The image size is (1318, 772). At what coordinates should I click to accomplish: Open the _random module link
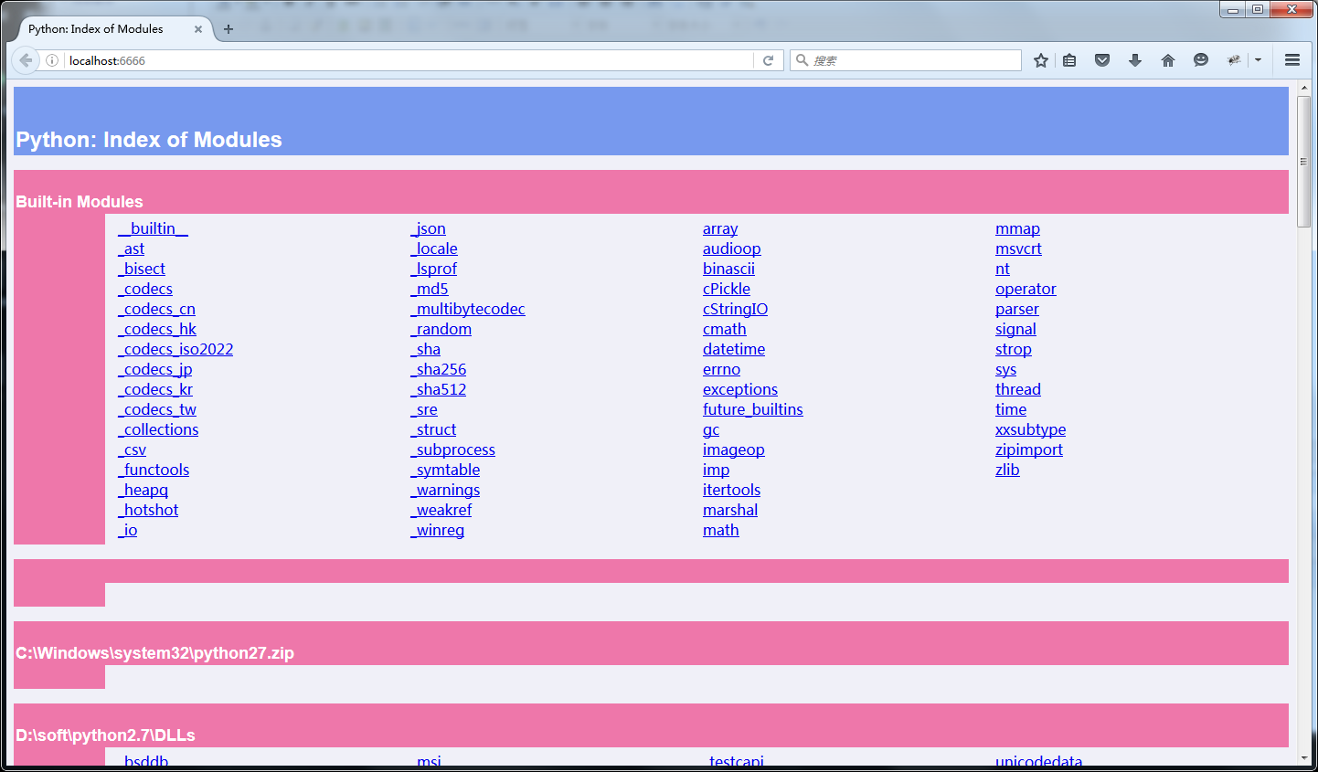(x=441, y=329)
